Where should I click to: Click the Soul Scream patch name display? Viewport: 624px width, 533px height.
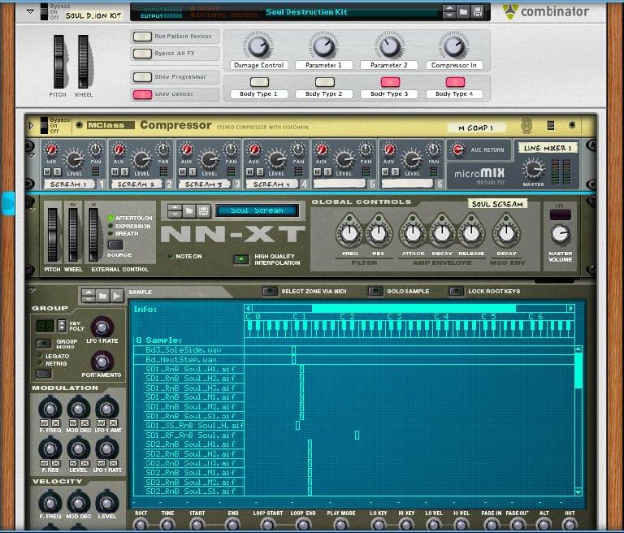(x=257, y=210)
